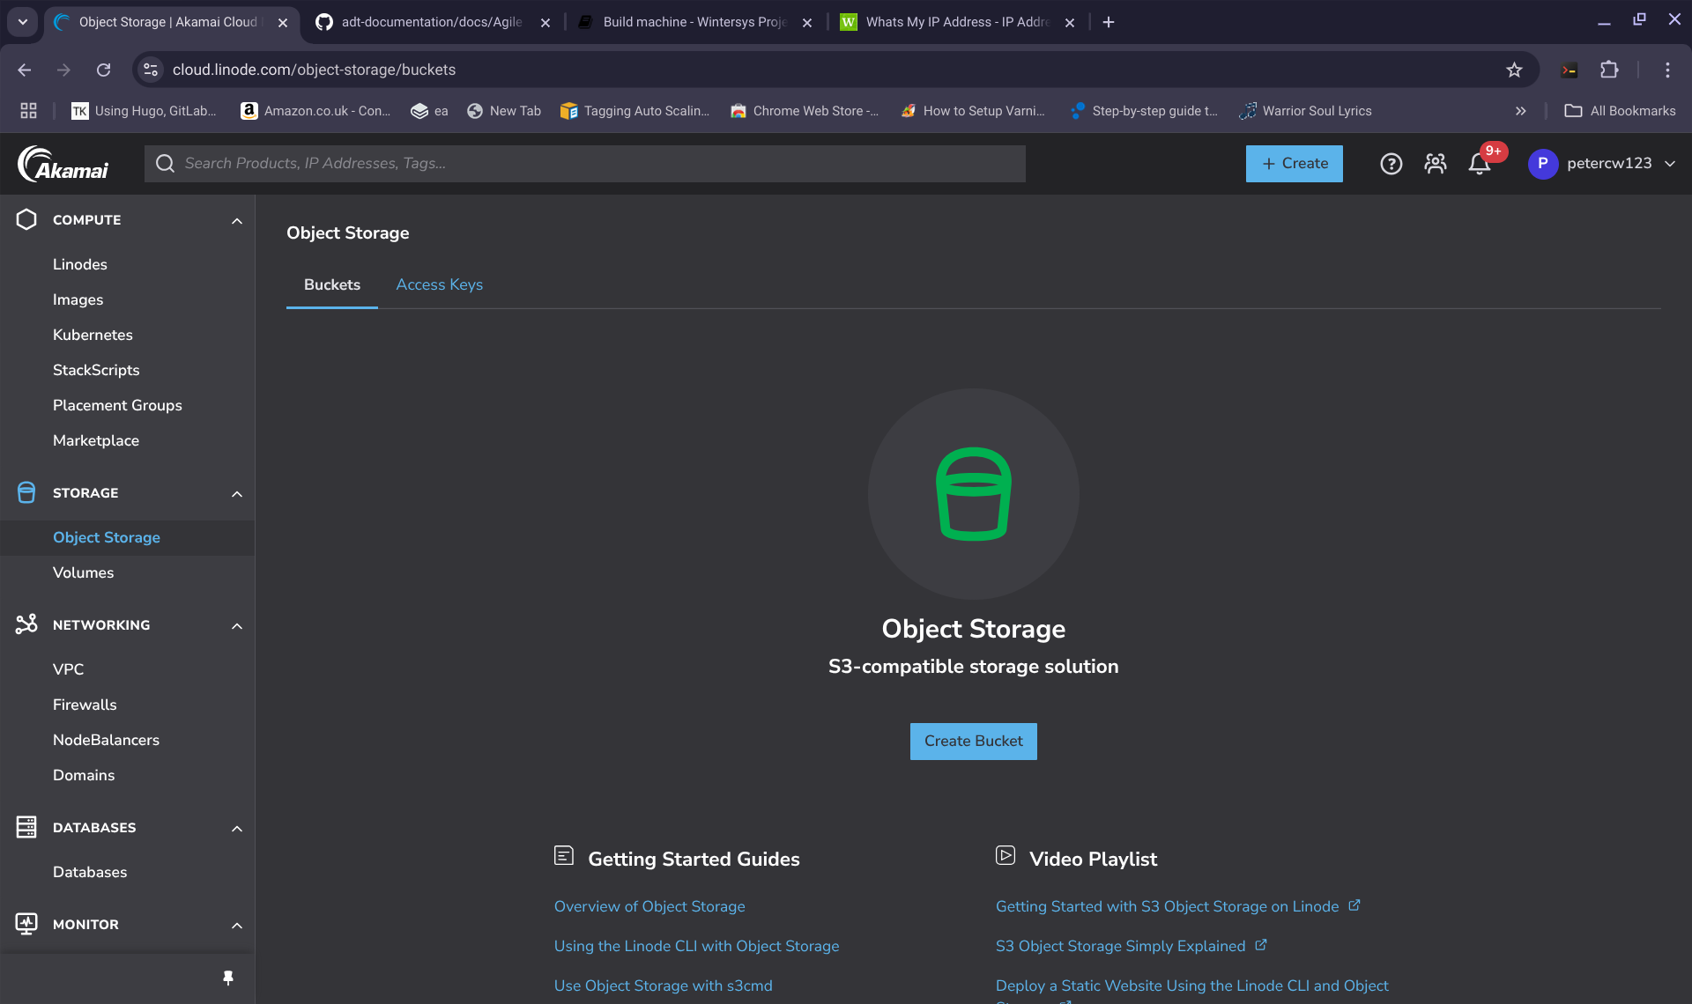Collapse the Compute sidebar section

(x=236, y=220)
